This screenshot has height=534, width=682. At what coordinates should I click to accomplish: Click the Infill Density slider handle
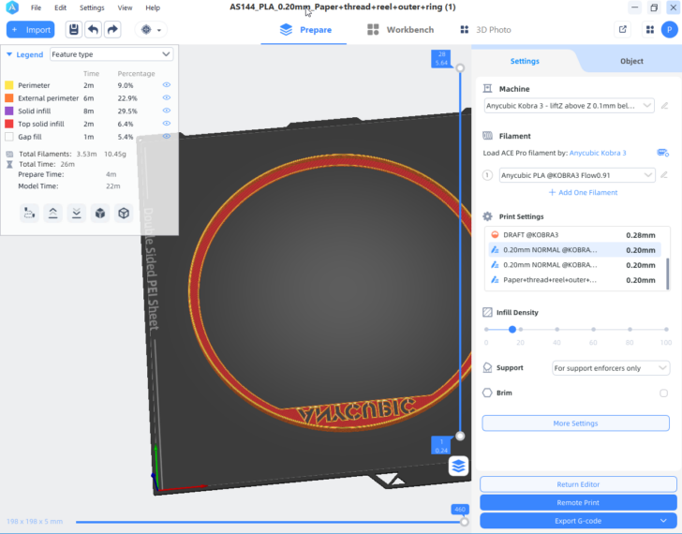tap(512, 330)
